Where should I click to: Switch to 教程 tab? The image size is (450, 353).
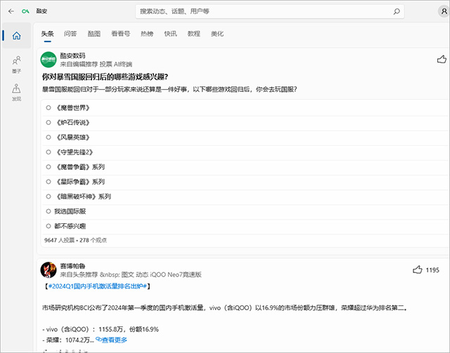pyautogui.click(x=194, y=34)
